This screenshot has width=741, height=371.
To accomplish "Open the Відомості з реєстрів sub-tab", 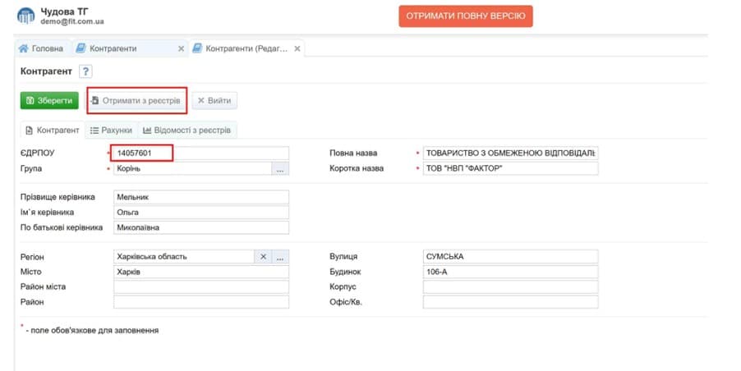I will (x=187, y=131).
